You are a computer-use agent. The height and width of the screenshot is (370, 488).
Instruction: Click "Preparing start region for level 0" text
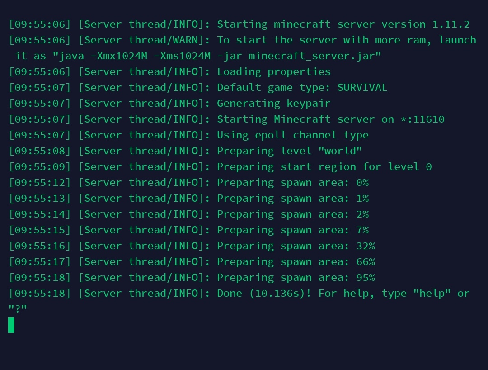coord(324,167)
